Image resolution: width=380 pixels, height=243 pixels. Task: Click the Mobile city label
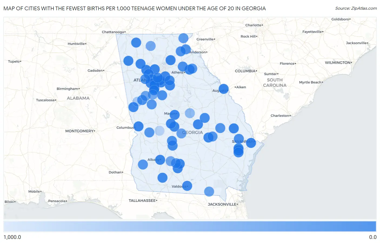coord(34,191)
